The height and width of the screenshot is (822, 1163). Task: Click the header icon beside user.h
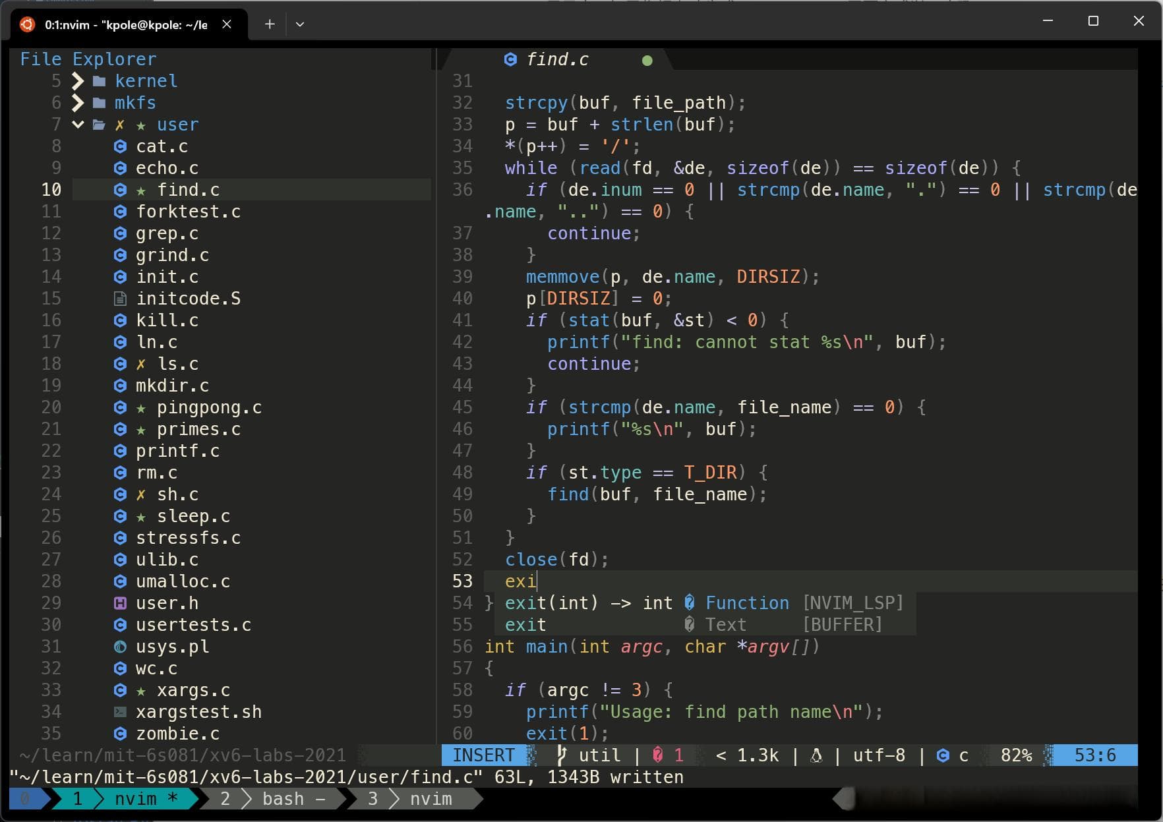click(x=120, y=603)
